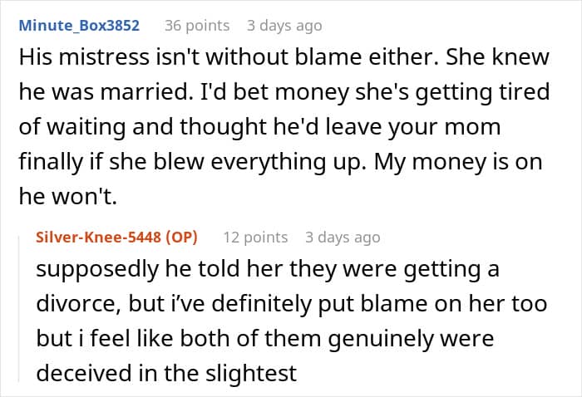The width and height of the screenshot is (582, 397).
Task: Click the phrase "your mom" in top comment
Action: pyautogui.click(x=472, y=130)
